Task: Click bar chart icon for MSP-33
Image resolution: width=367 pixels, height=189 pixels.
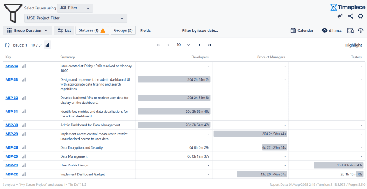Action: pyautogui.click(x=24, y=79)
